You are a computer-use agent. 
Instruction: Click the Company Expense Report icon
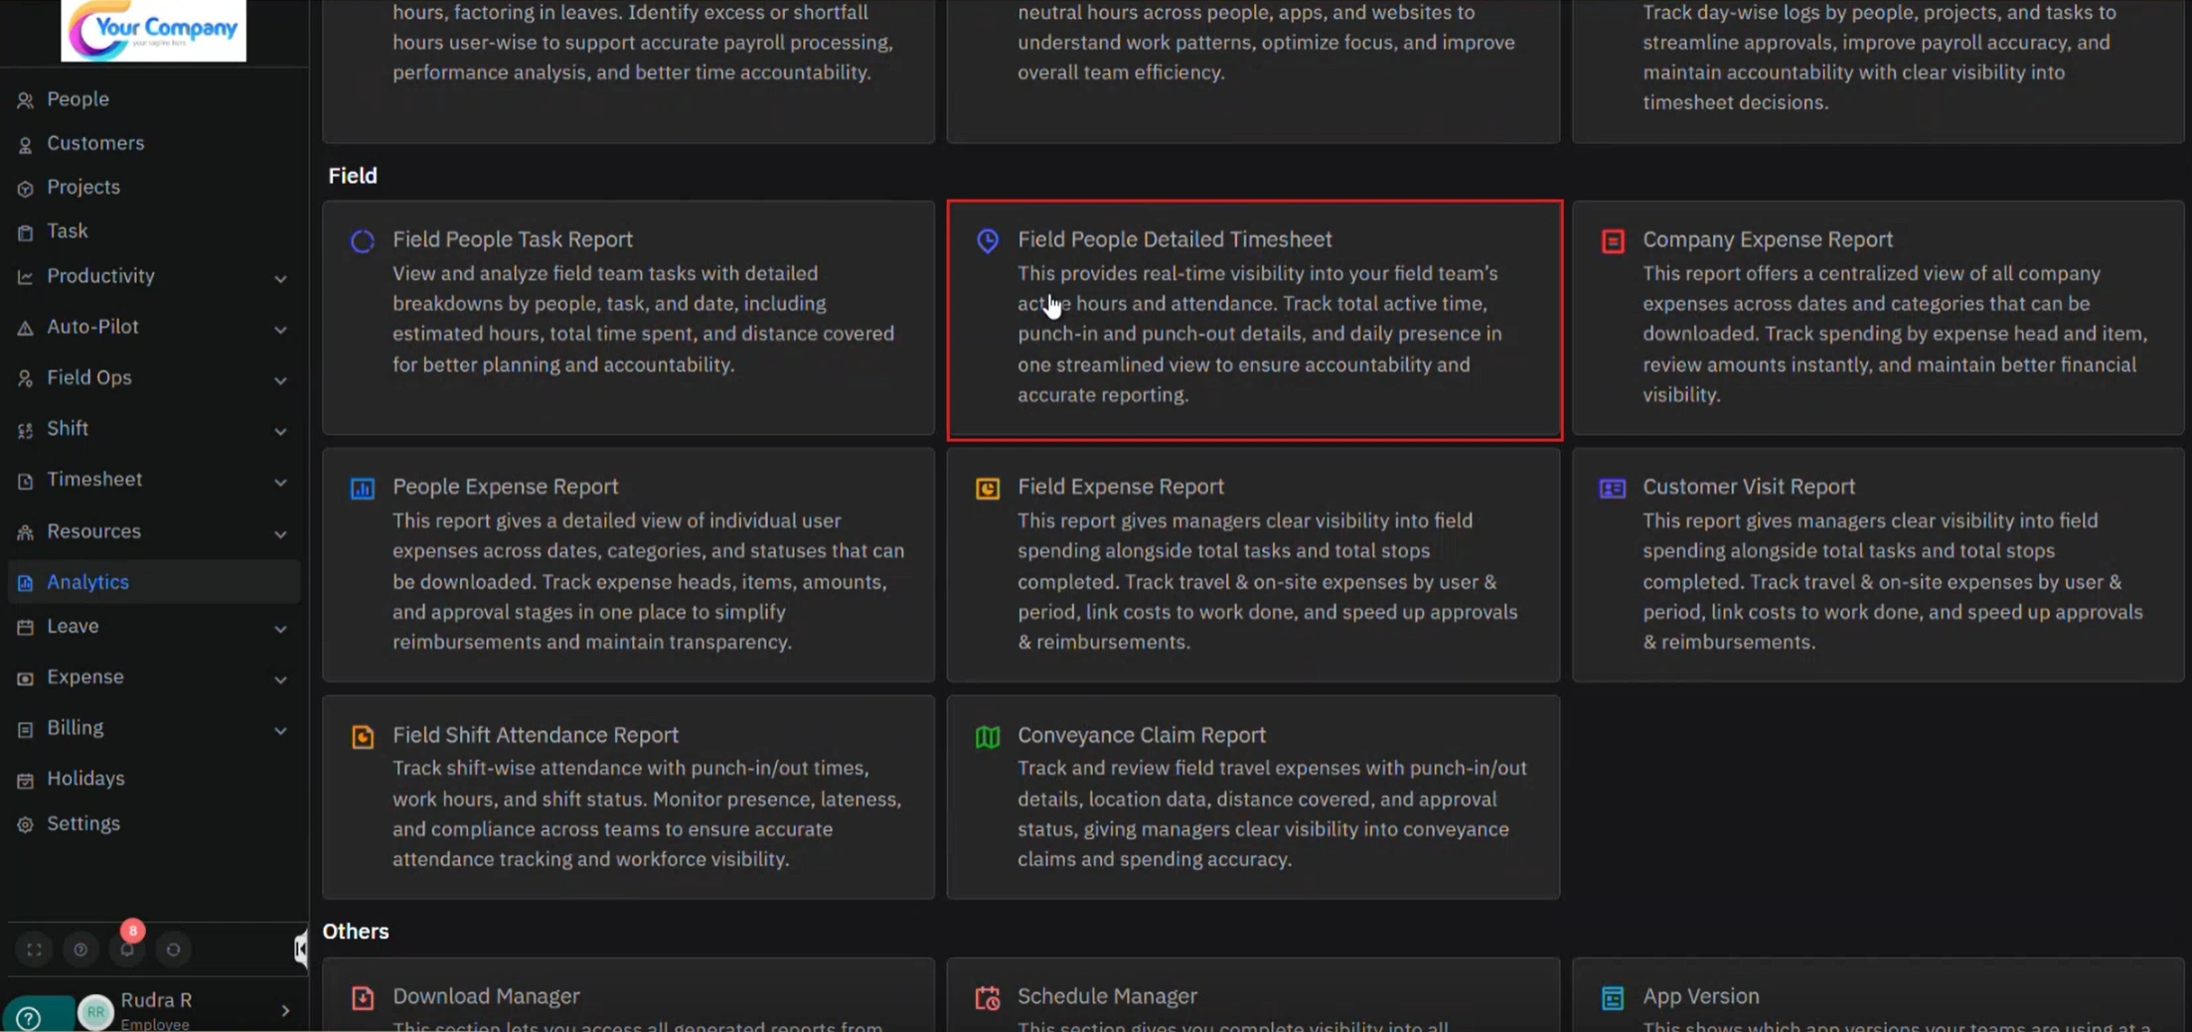1612,241
